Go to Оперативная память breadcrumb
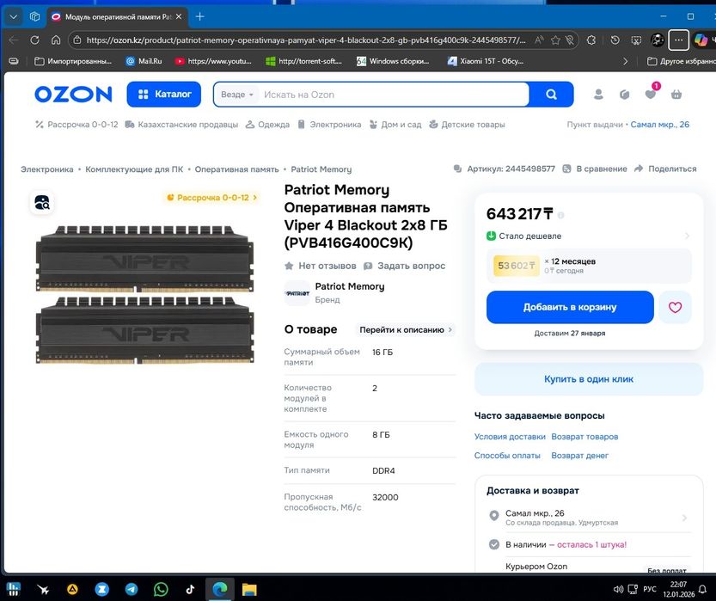 (236, 169)
